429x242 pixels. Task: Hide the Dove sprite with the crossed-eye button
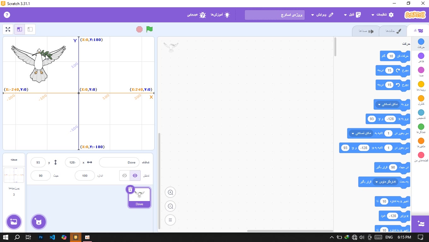click(x=125, y=176)
